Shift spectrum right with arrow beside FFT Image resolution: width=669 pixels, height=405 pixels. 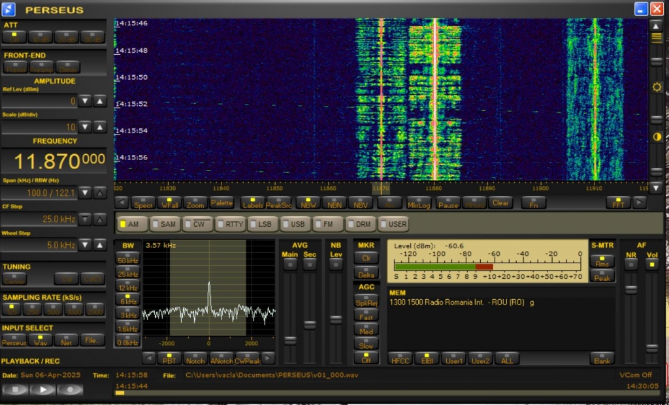(639, 203)
